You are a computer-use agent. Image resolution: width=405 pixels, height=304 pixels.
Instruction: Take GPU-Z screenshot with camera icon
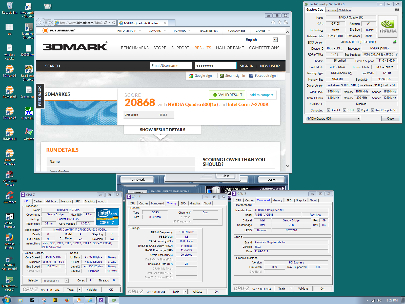[397, 10]
